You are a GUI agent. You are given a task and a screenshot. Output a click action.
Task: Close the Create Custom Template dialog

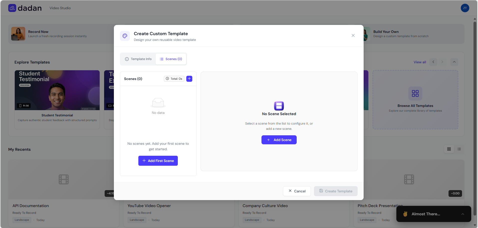click(x=353, y=35)
